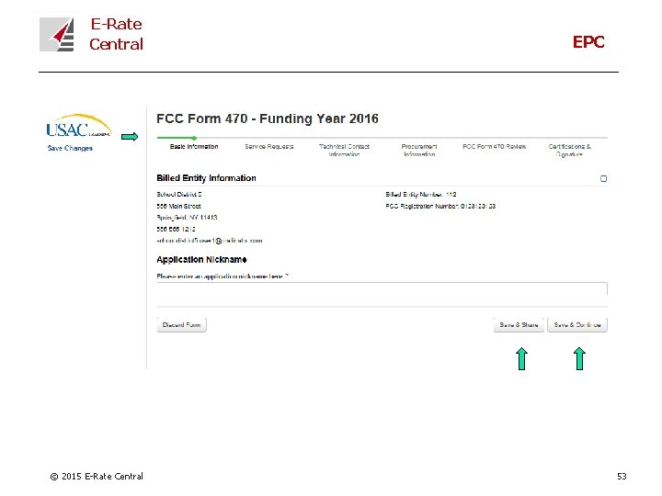The height and width of the screenshot is (496, 662).
Task: Collapse the Billed Entity Information section
Action: pos(603,178)
